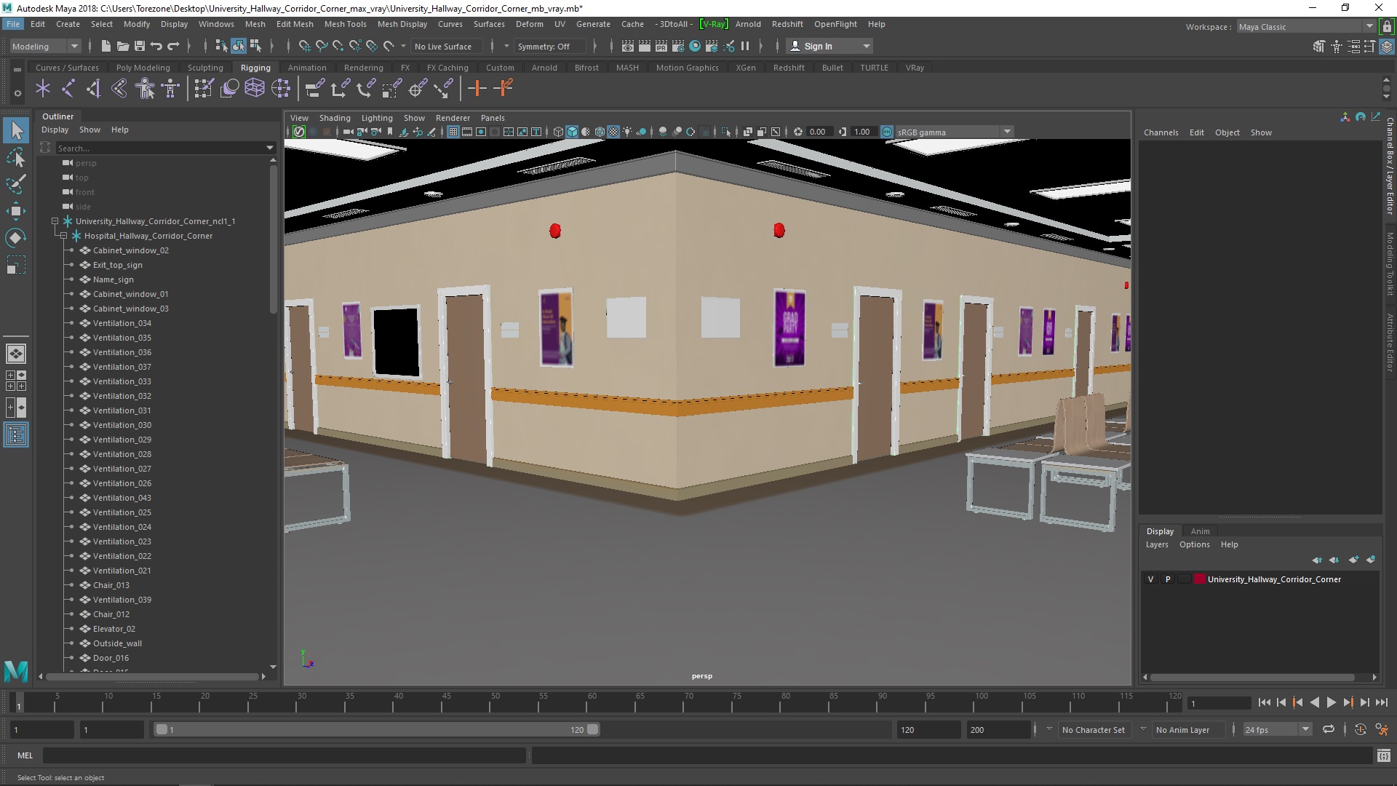Toggle P visibility in Channels panel

pos(1168,579)
